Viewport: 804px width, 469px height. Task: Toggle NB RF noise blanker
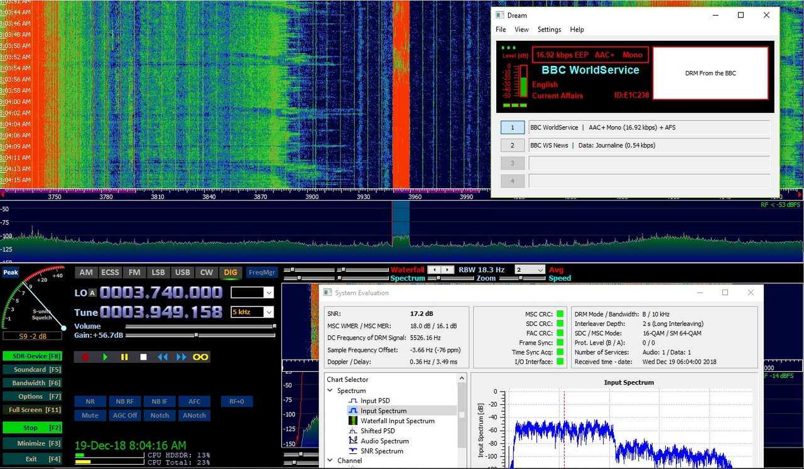coord(124,401)
